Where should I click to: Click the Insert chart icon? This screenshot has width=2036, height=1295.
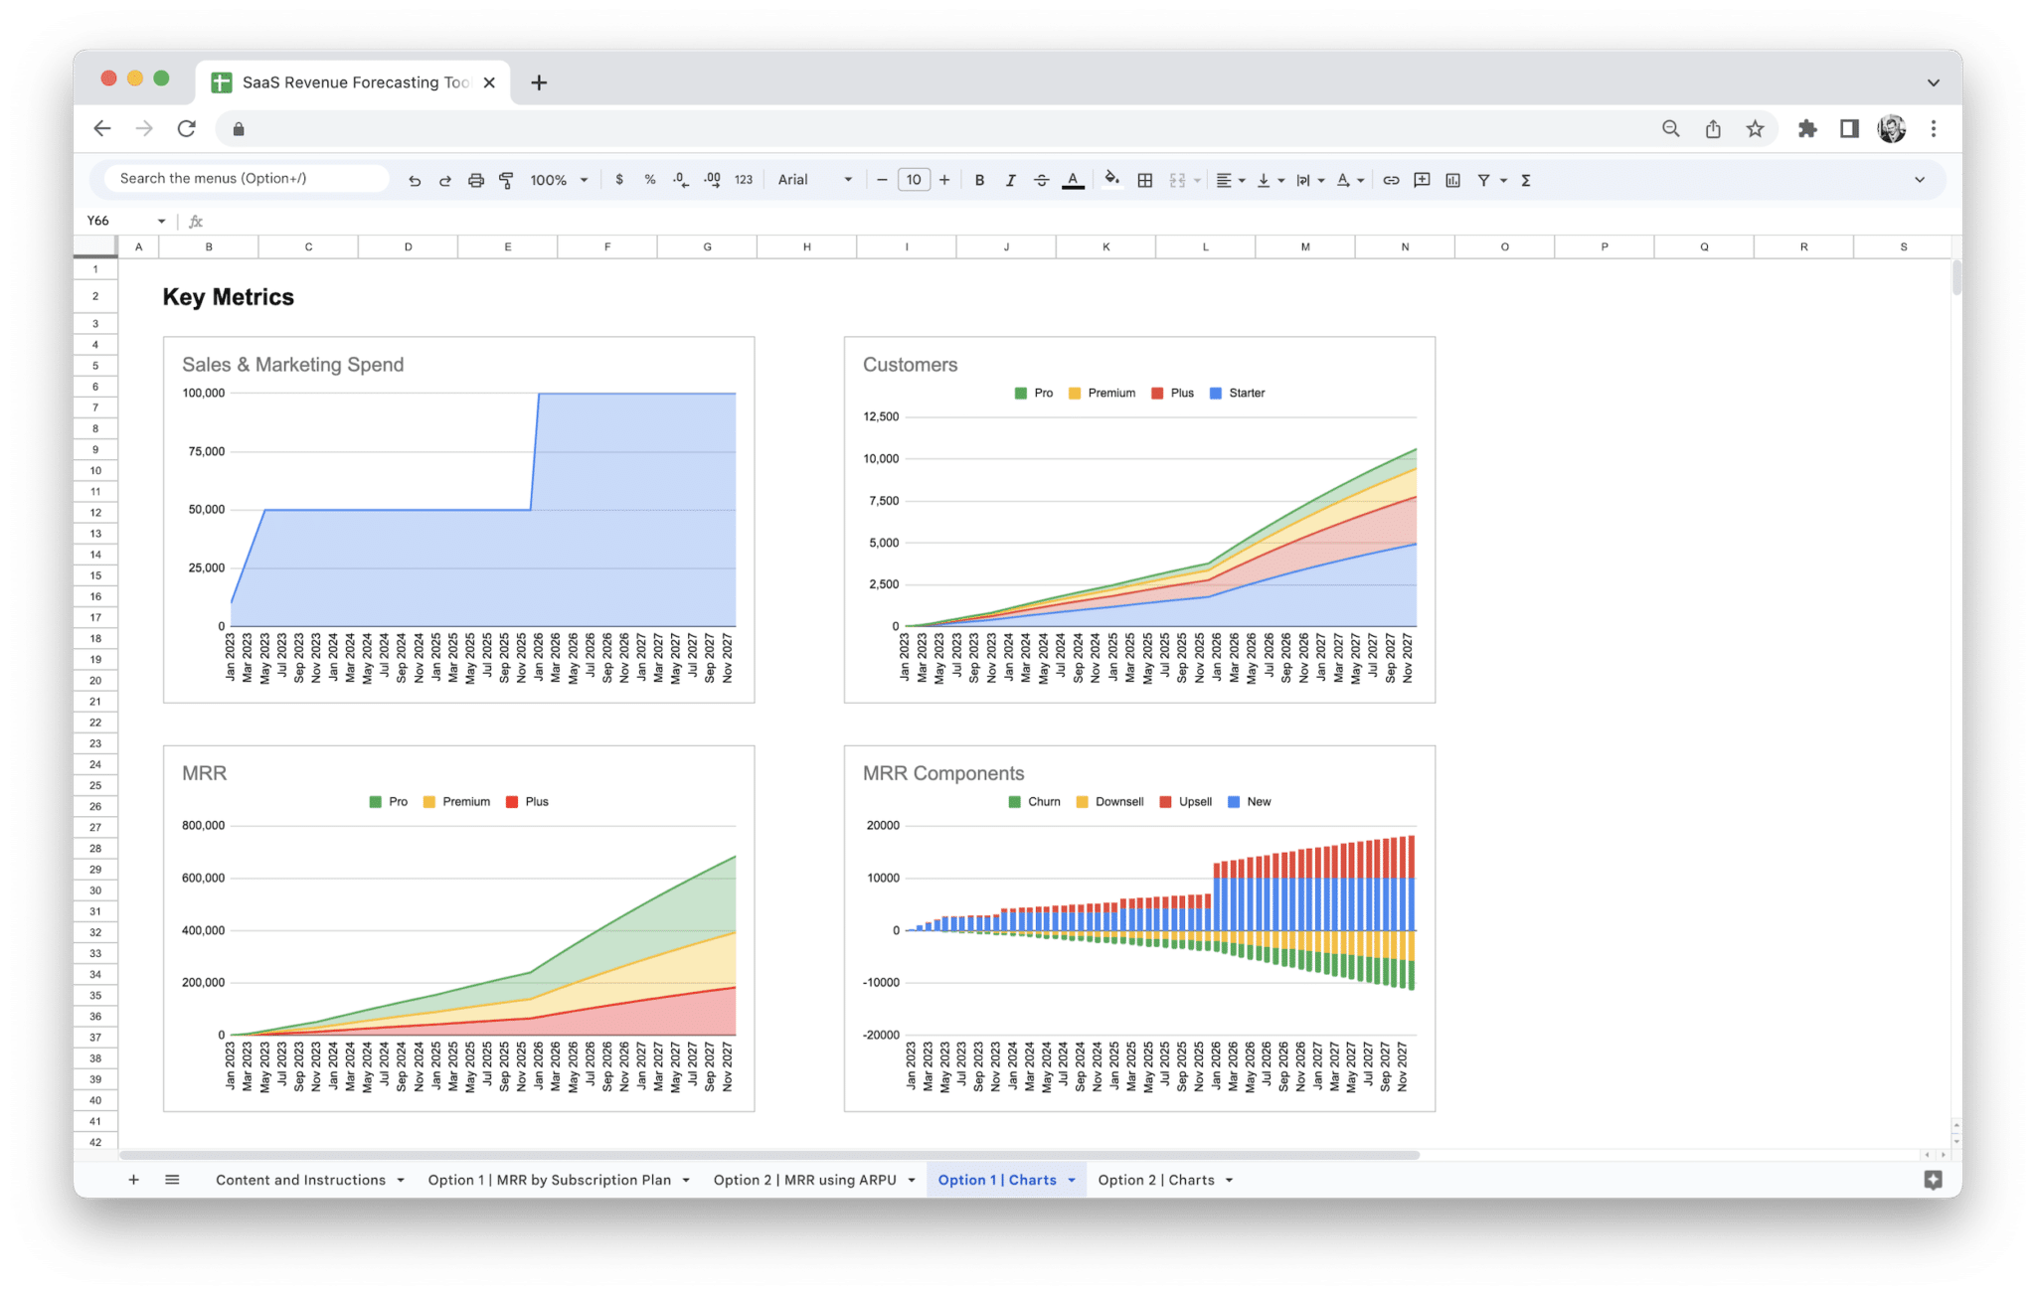tap(1452, 180)
